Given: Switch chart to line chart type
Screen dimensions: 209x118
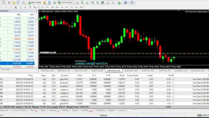Looking at the screenshot, I should 87,3.
